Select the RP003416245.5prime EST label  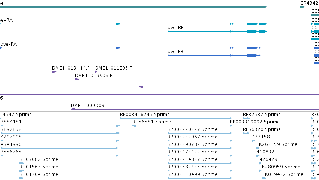(x=145, y=115)
